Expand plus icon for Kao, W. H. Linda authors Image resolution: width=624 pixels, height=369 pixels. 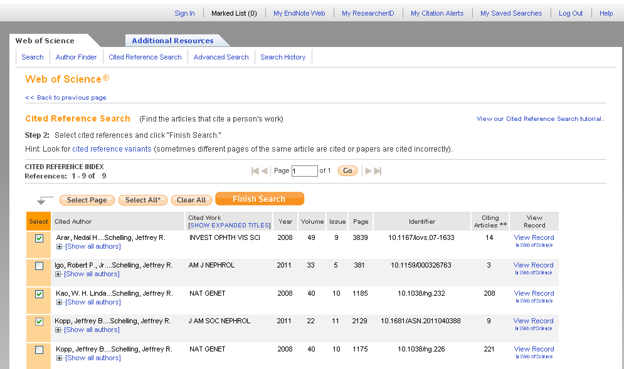tap(59, 302)
